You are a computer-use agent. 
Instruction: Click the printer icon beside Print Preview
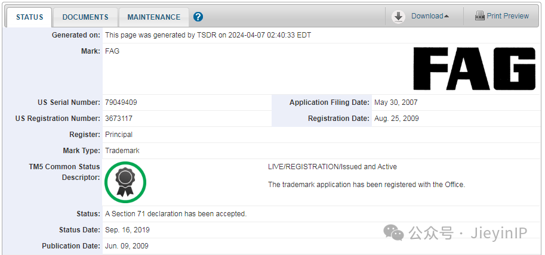480,16
